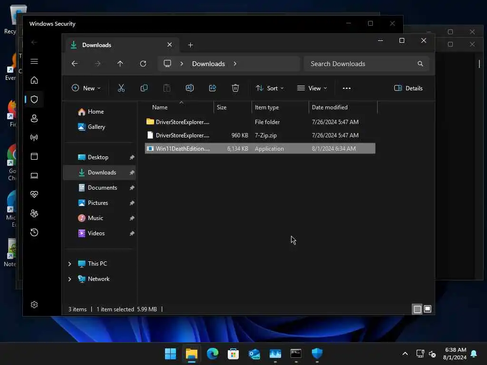This screenshot has width=487, height=365.
Task: Select the DriverStoreExplorer file folder row
Action: [x=260, y=122]
